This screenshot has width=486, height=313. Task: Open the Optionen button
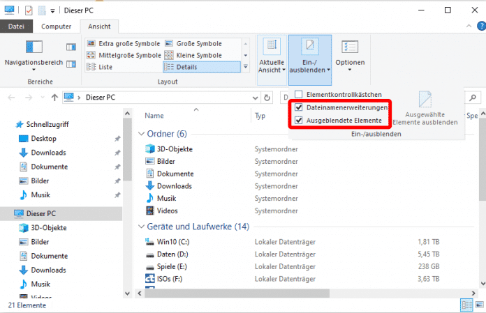(x=350, y=56)
